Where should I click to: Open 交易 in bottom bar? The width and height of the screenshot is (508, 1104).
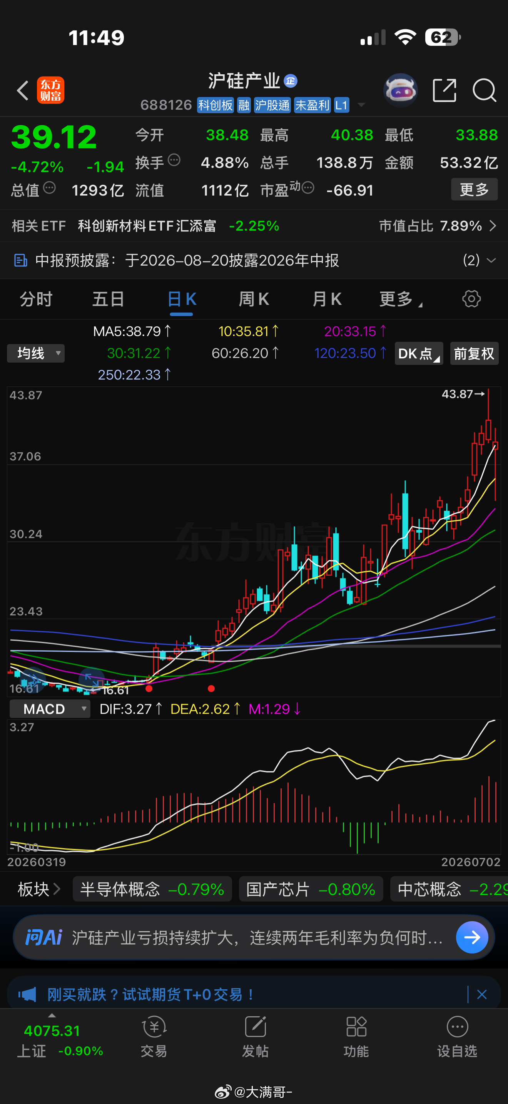(x=154, y=1036)
